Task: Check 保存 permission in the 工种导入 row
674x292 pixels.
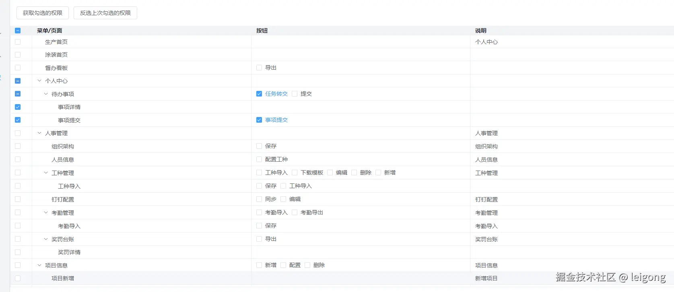Action: tap(259, 186)
